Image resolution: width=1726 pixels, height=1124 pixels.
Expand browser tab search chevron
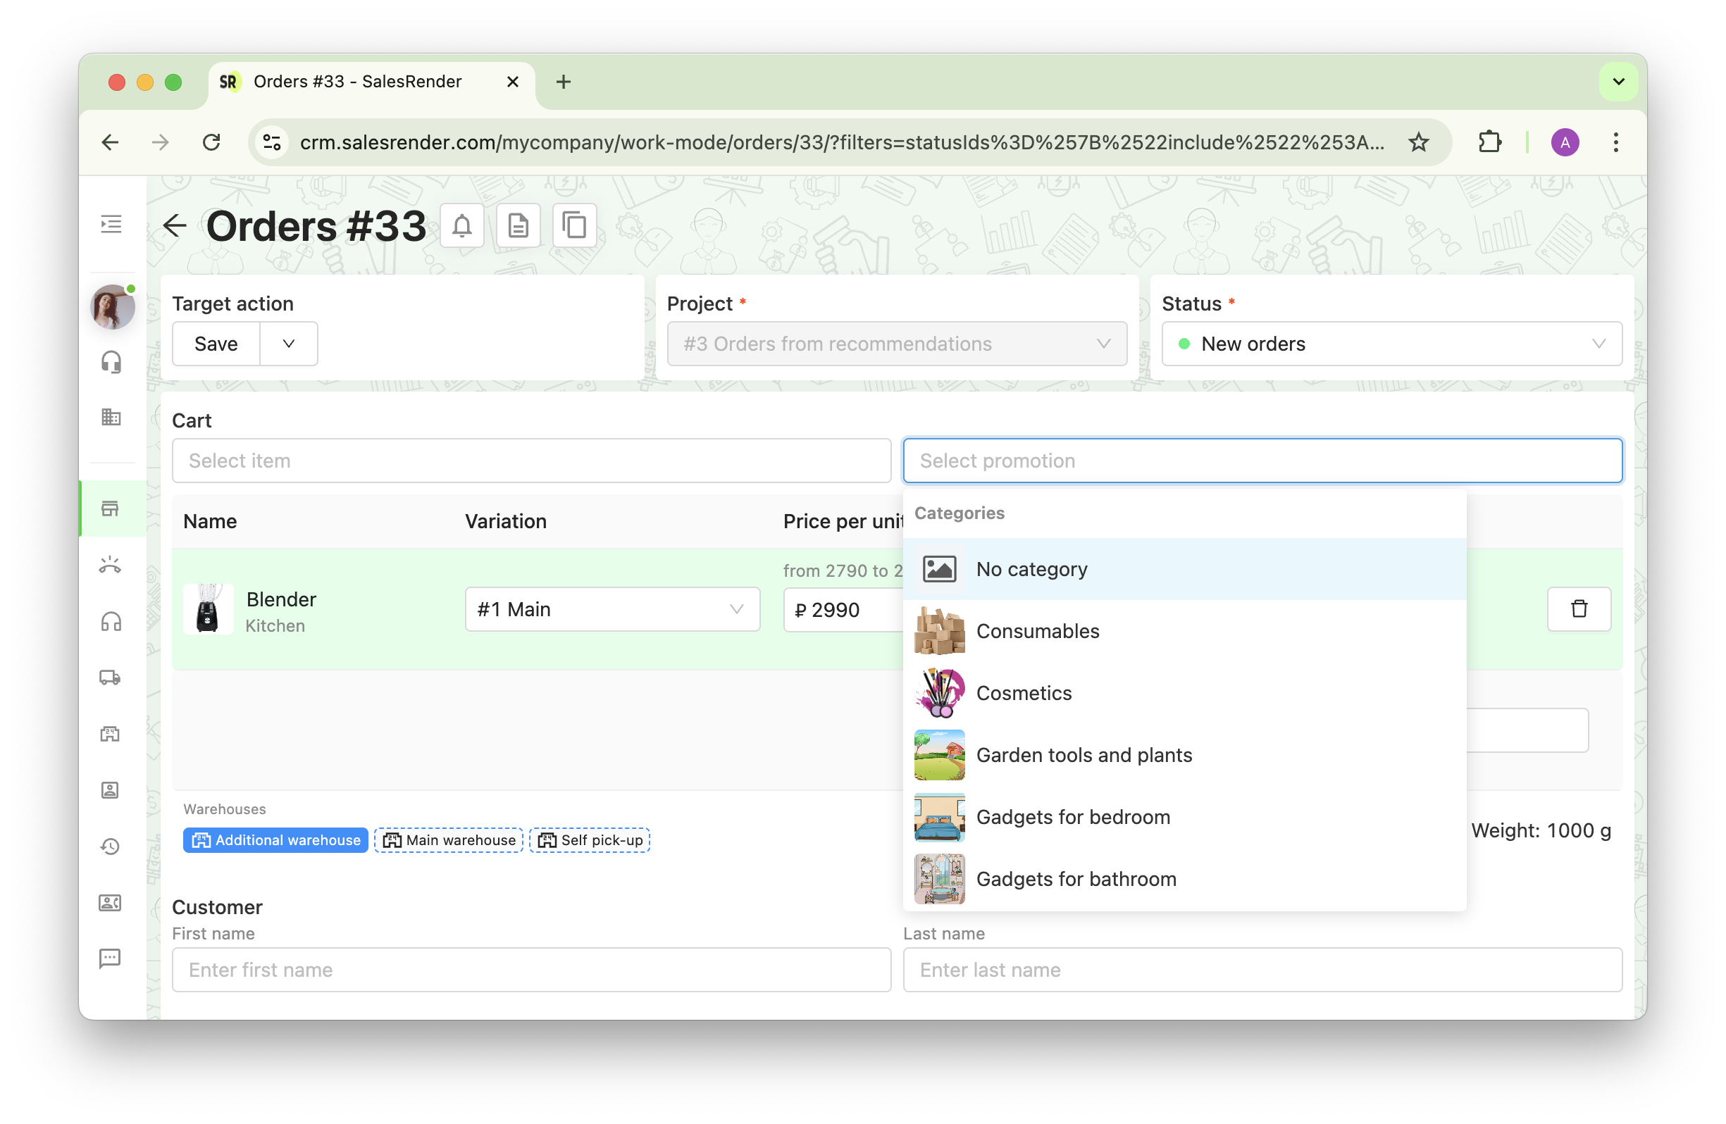coord(1618,82)
